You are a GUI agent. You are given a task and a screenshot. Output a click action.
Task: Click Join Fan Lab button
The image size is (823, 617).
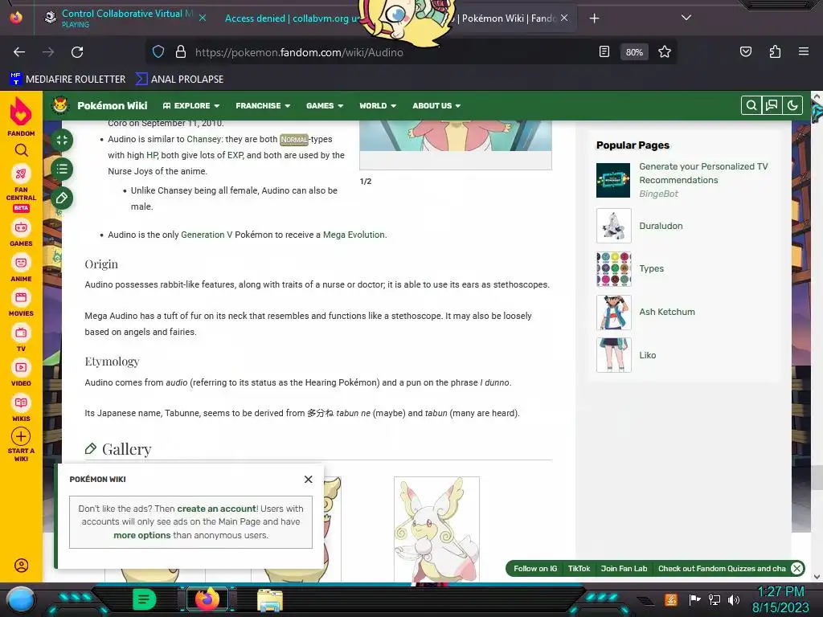coord(624,568)
